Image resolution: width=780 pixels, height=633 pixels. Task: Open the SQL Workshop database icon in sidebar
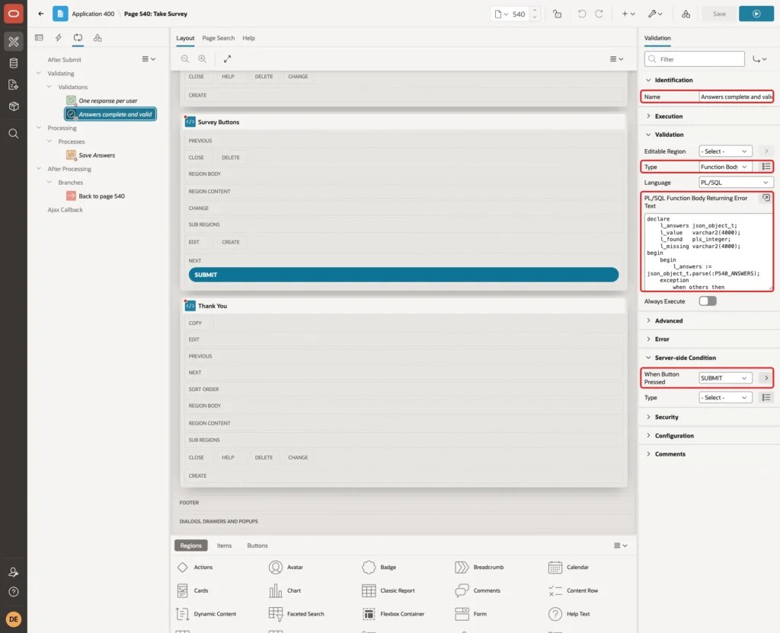[x=14, y=63]
